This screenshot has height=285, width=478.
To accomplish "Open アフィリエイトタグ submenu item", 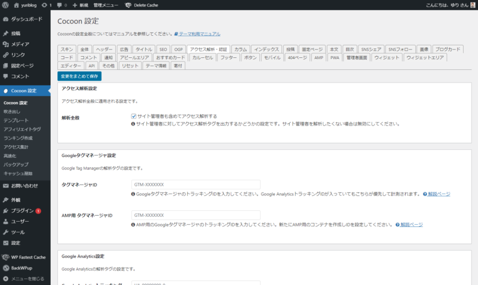I will coord(22,129).
